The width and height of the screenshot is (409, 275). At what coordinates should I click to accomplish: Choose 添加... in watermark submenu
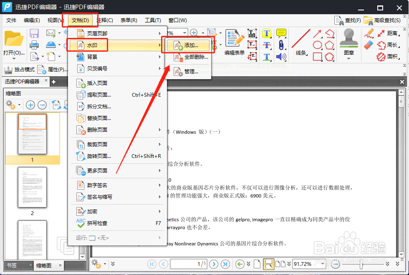(x=188, y=45)
